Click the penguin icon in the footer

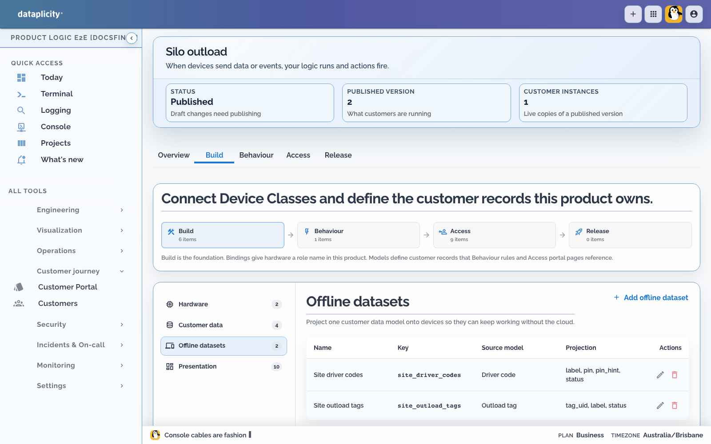155,435
